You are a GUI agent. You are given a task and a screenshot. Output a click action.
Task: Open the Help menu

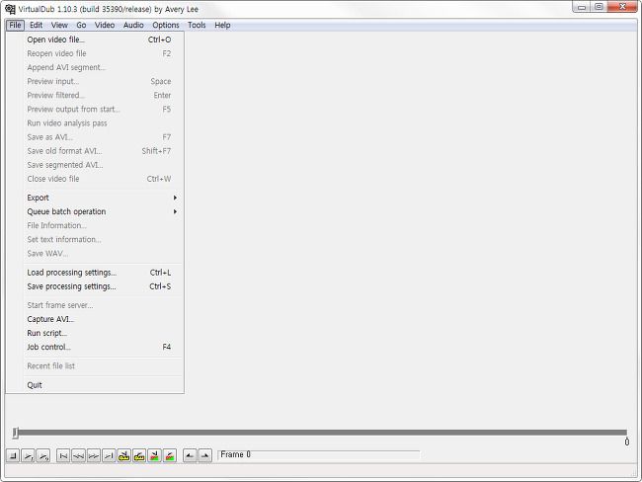pos(222,25)
